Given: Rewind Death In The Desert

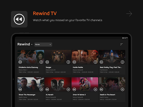Looking at the screenshot, I should coord(101,89).
